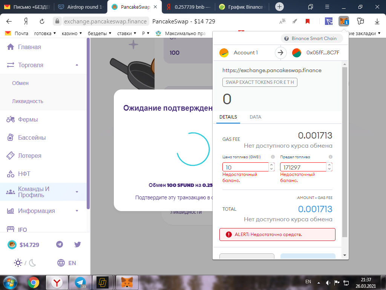Click the browser back arrow

pyautogui.click(x=9, y=22)
